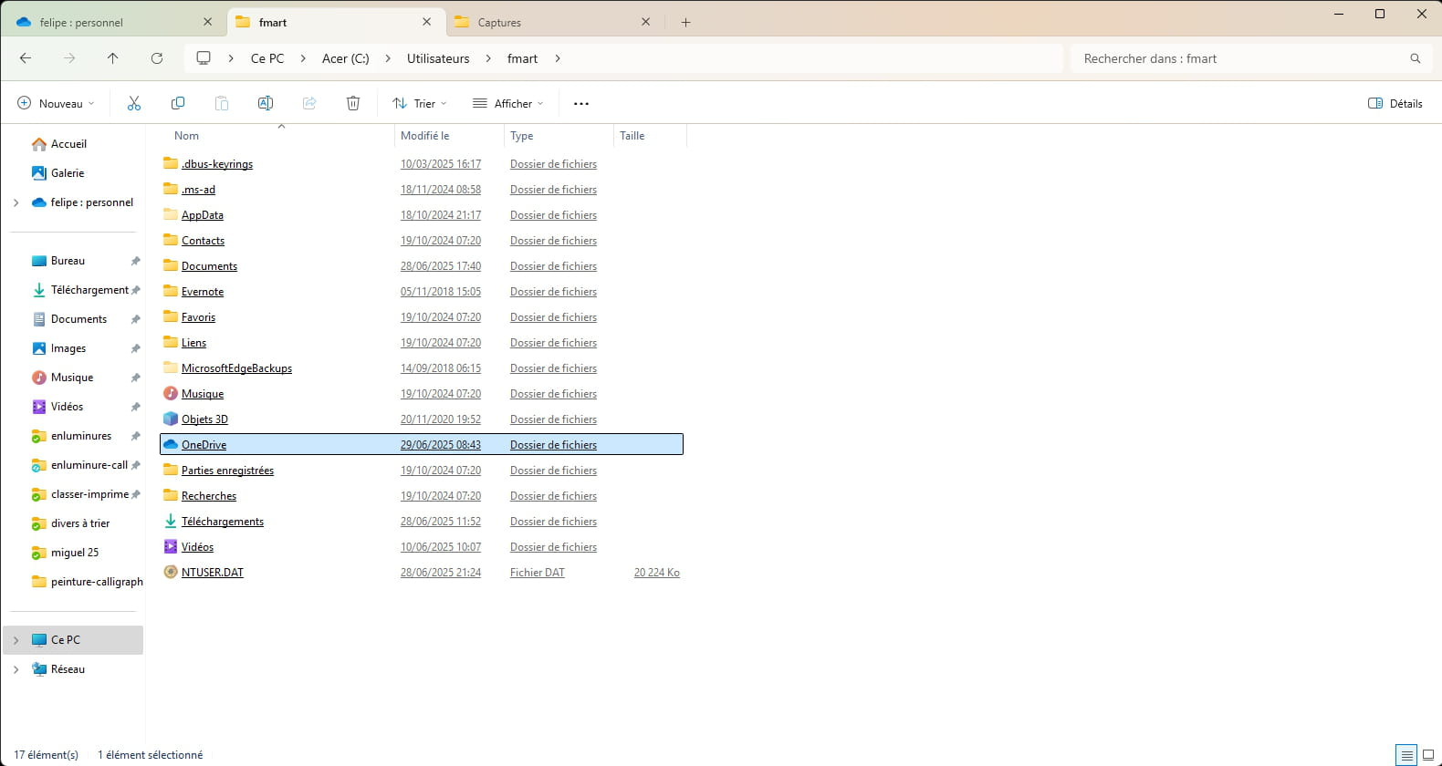
Task: Open peinture-calligraph folder in sidebar
Action: pos(87,582)
